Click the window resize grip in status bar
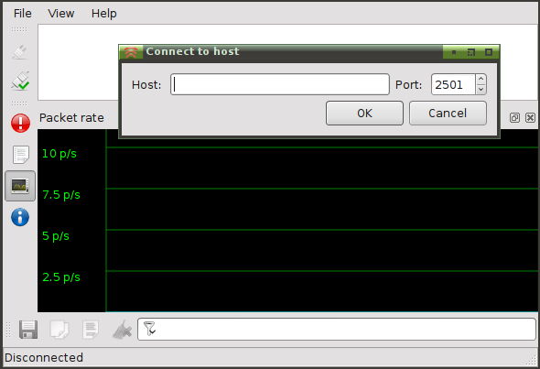 click(x=532, y=360)
